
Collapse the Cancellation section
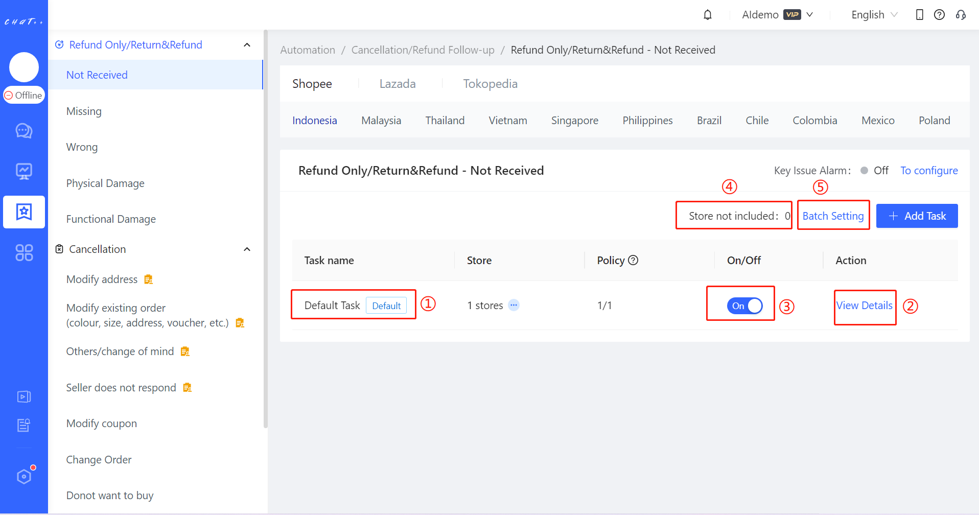click(247, 249)
